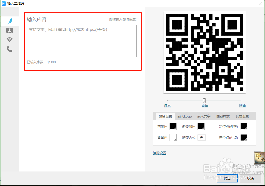Screen dimensions: 265x186
Task: Open the 渐变颜色 gradient color swatch
Action: tap(201, 126)
